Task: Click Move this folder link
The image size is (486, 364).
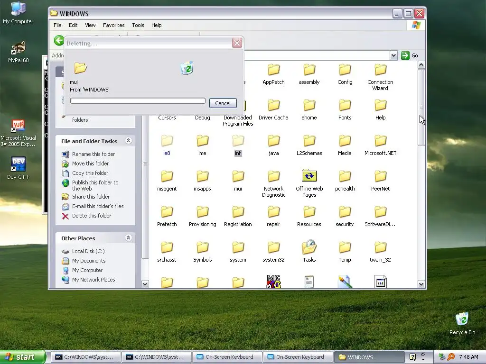Action: 90,164
